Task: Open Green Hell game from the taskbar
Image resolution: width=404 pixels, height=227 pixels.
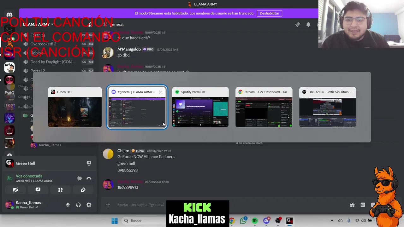Action: pos(289,221)
